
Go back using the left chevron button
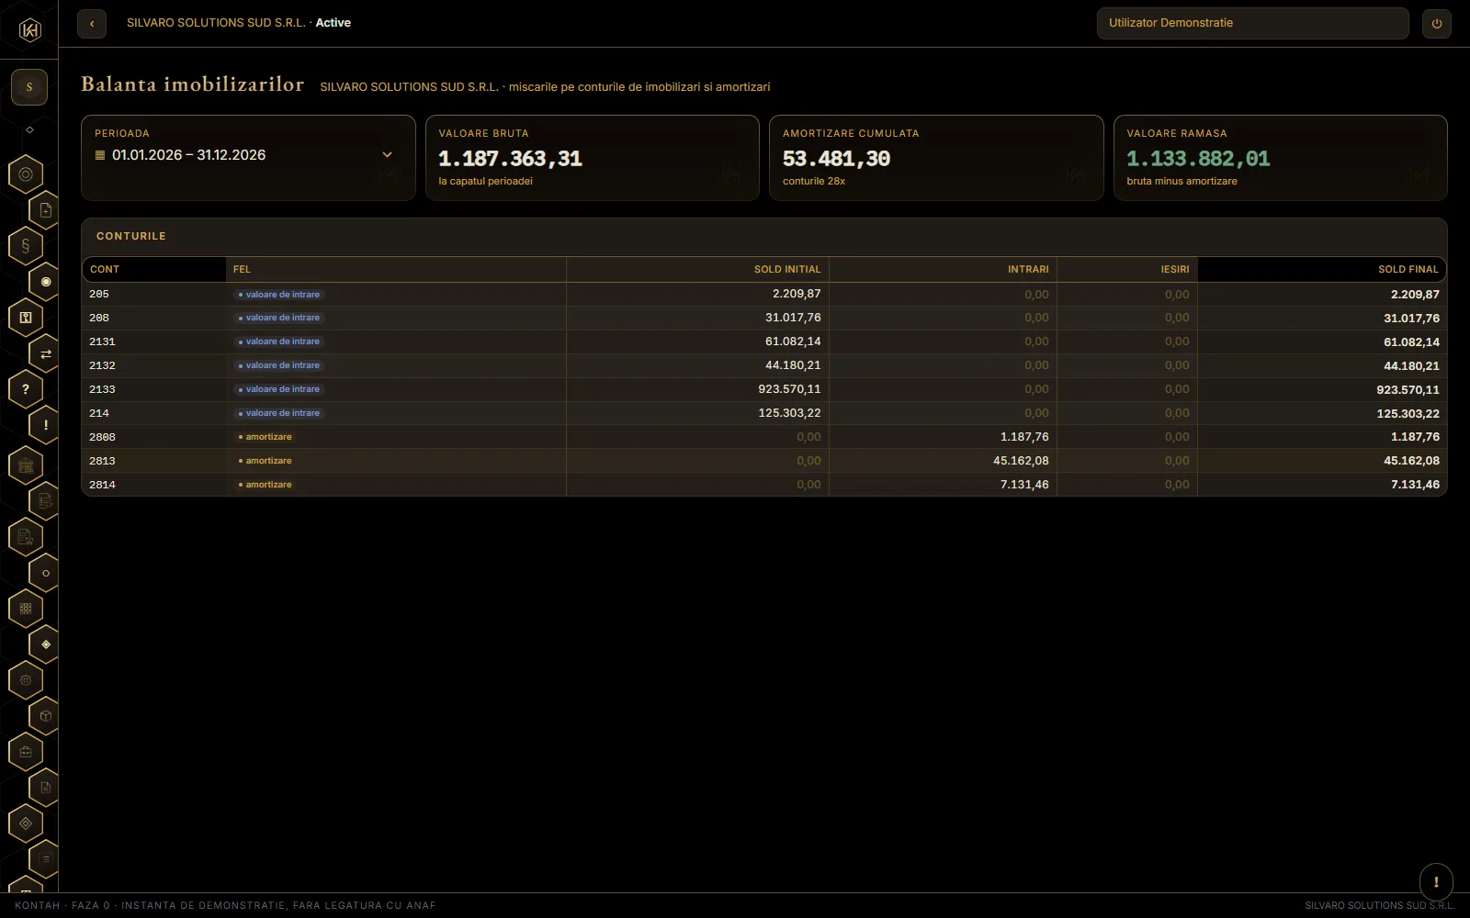[x=92, y=23]
